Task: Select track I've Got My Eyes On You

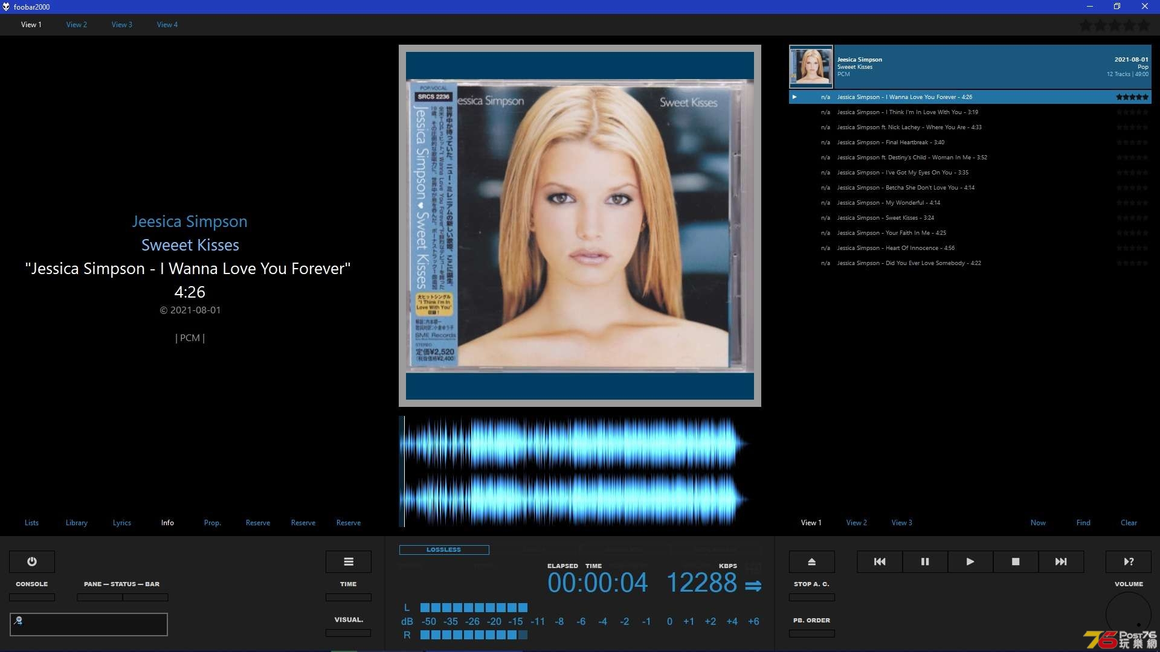Action: [x=970, y=172]
